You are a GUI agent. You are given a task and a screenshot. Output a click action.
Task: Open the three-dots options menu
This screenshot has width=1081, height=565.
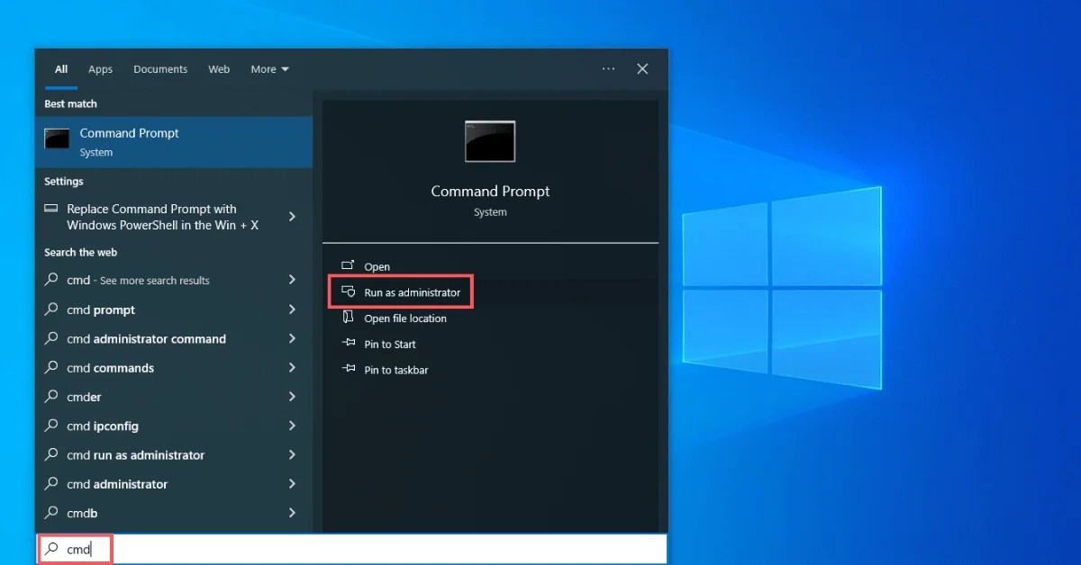click(609, 69)
